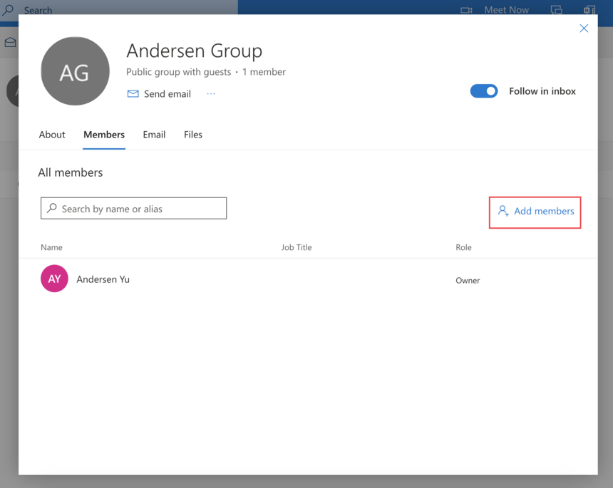This screenshot has width=613, height=488.
Task: Focus the Search by name or alias field
Action: point(134,208)
